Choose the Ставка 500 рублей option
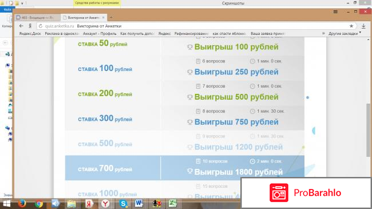The height and width of the screenshot is (209, 372). (105, 144)
